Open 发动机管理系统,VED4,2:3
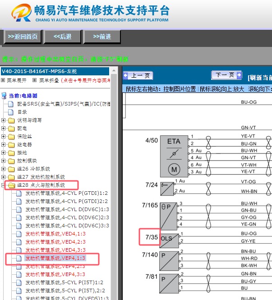This screenshot has height=300, width=272. pos(55,242)
